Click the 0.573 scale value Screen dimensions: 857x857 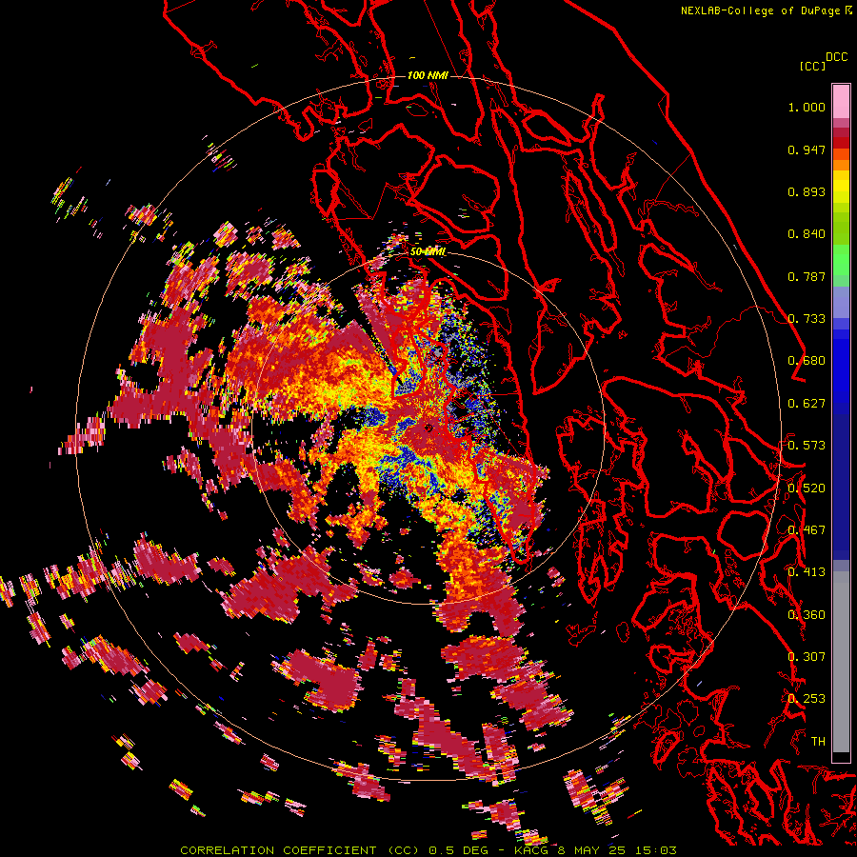coord(807,446)
